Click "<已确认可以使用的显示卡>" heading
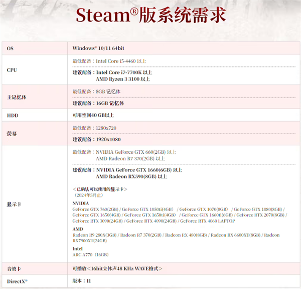This screenshot has width=301, height=289. click(100, 189)
